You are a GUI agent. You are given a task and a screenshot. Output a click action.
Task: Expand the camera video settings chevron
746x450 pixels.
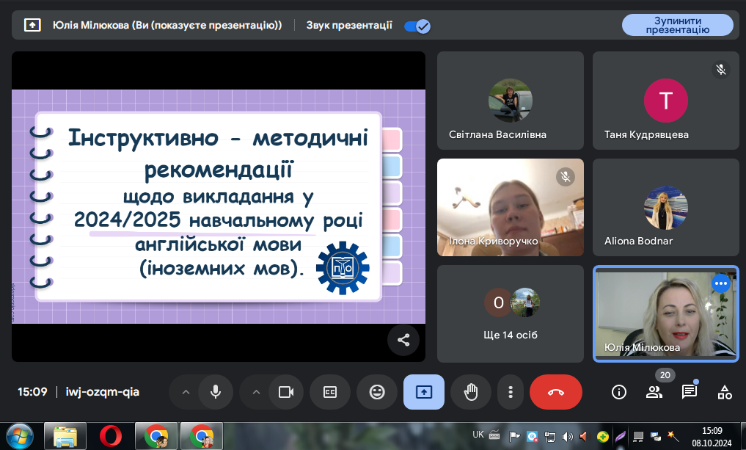pyautogui.click(x=256, y=392)
